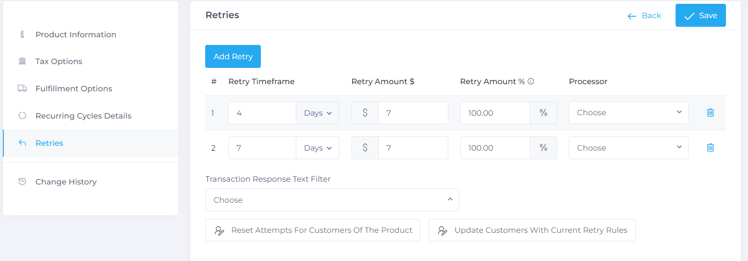Switch to Fulfillment Options section

coord(91,88)
